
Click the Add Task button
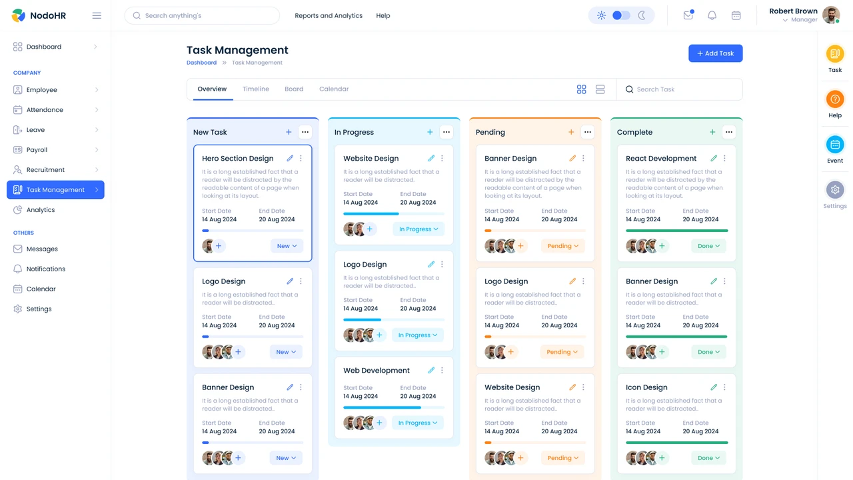tap(716, 53)
